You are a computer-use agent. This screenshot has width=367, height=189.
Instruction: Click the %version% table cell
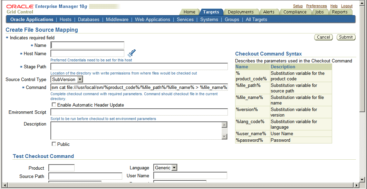pyautogui.click(x=252, y=112)
